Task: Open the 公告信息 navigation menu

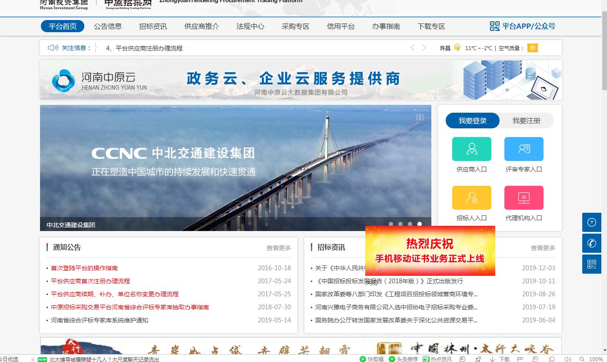Action: click(x=108, y=26)
